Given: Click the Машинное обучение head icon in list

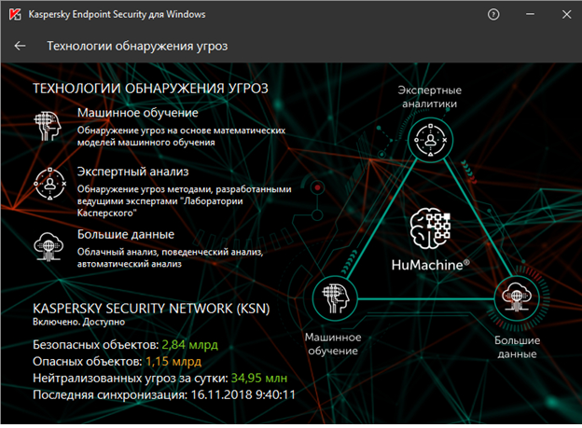Looking at the screenshot, I should click(x=48, y=126).
